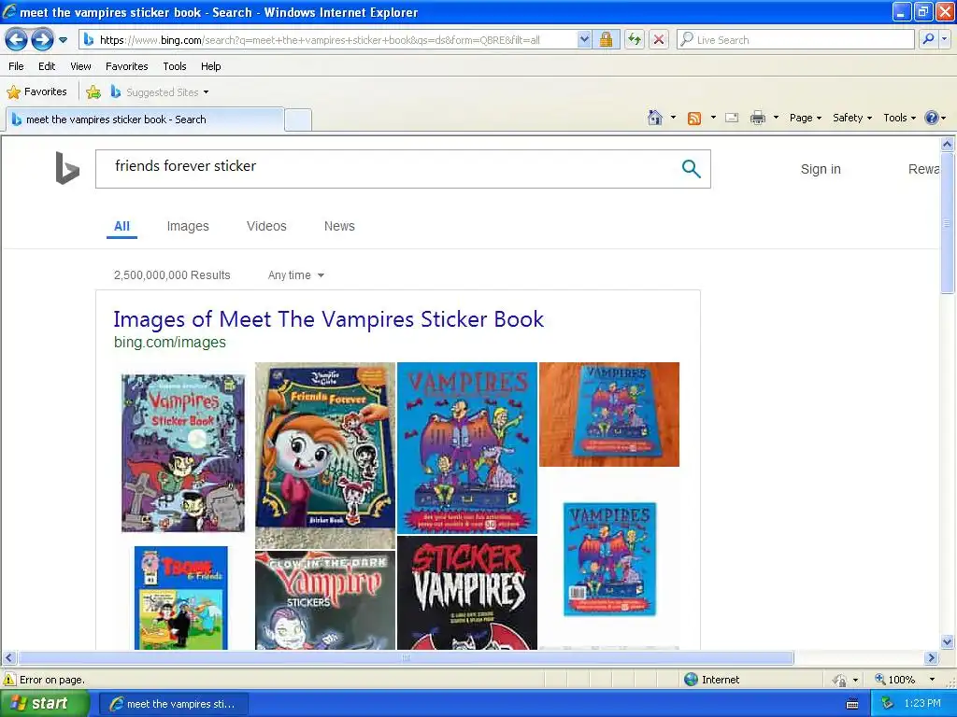Open the Friends Forever sticker book thumbnail
957x717 pixels.
[325, 456]
